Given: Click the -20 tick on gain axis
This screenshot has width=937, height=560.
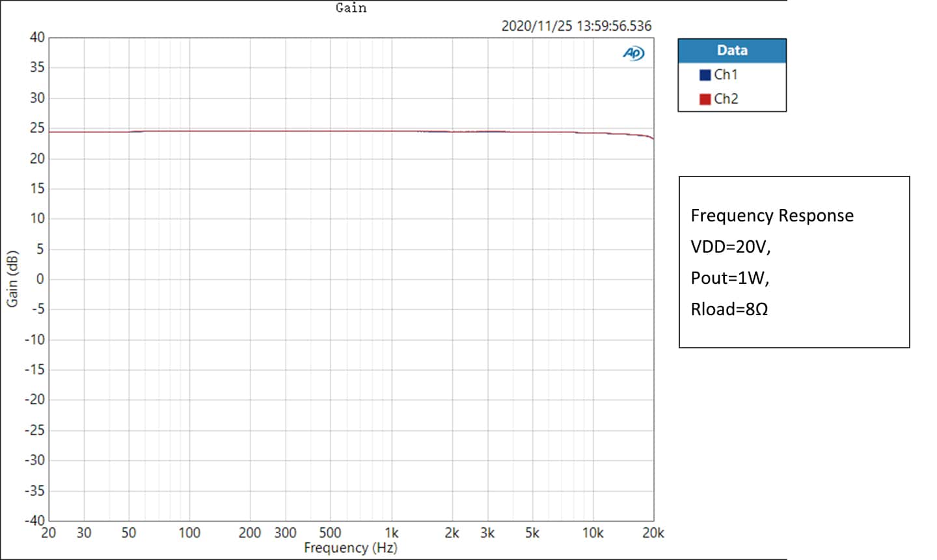Looking at the screenshot, I should (35, 400).
